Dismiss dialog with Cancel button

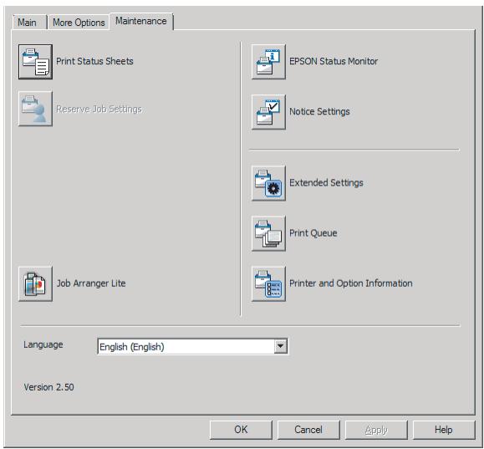point(308,430)
